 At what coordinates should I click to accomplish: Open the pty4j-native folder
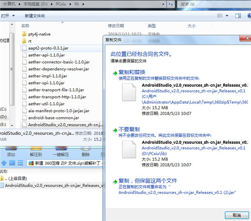[x=39, y=34]
